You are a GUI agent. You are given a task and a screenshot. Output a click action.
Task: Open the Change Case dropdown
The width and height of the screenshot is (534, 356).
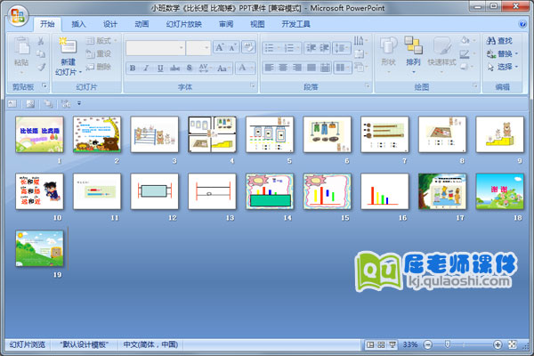point(223,69)
